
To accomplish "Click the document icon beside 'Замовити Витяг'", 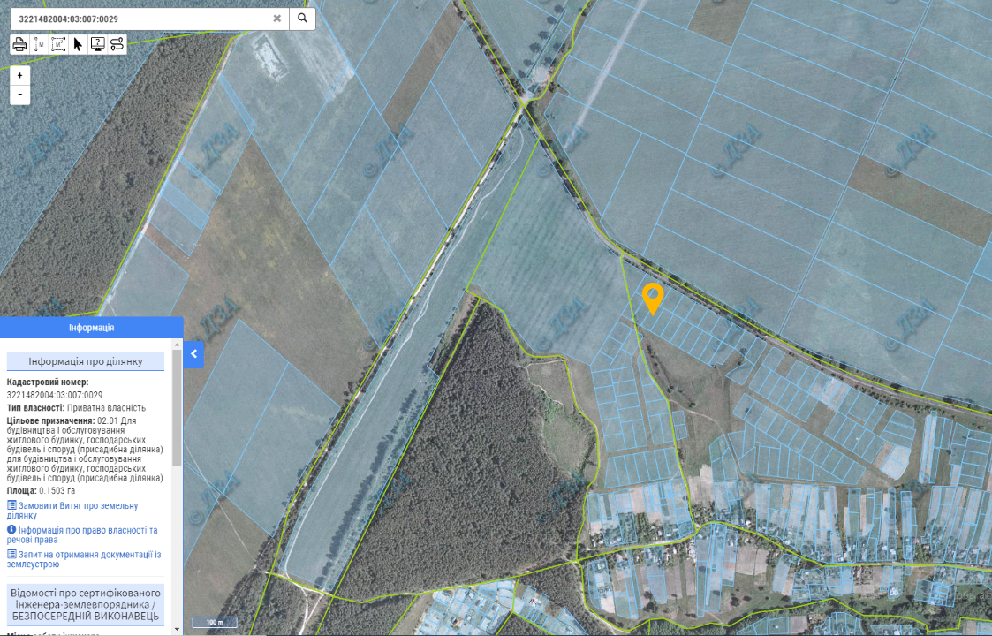I will pyautogui.click(x=11, y=505).
